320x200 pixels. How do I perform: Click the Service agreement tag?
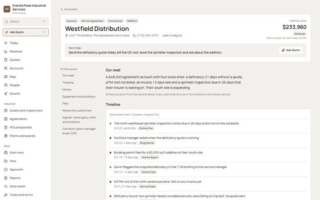(92, 21)
